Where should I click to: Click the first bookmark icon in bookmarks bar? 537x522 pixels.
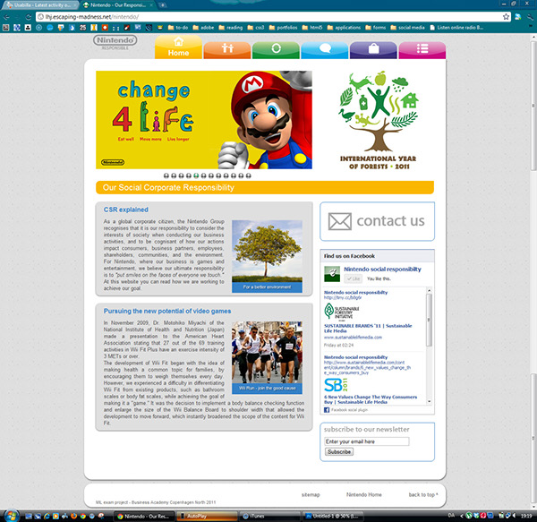pos(6,28)
